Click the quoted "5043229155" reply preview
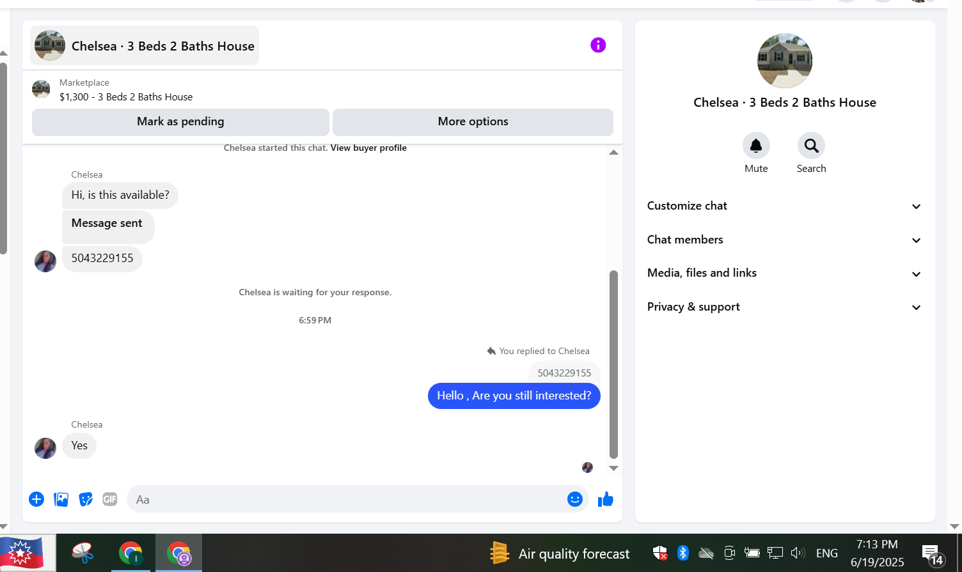The height and width of the screenshot is (572, 962). tap(564, 373)
